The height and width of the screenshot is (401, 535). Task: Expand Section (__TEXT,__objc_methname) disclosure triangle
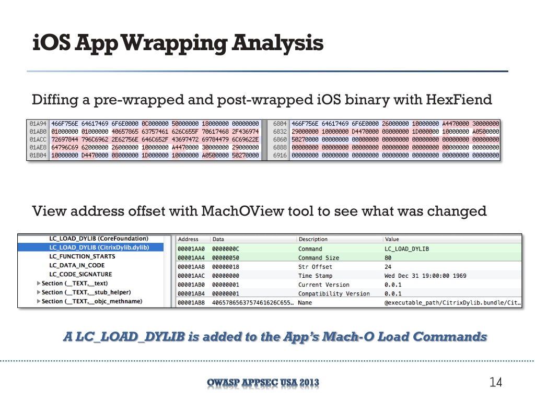(x=39, y=301)
